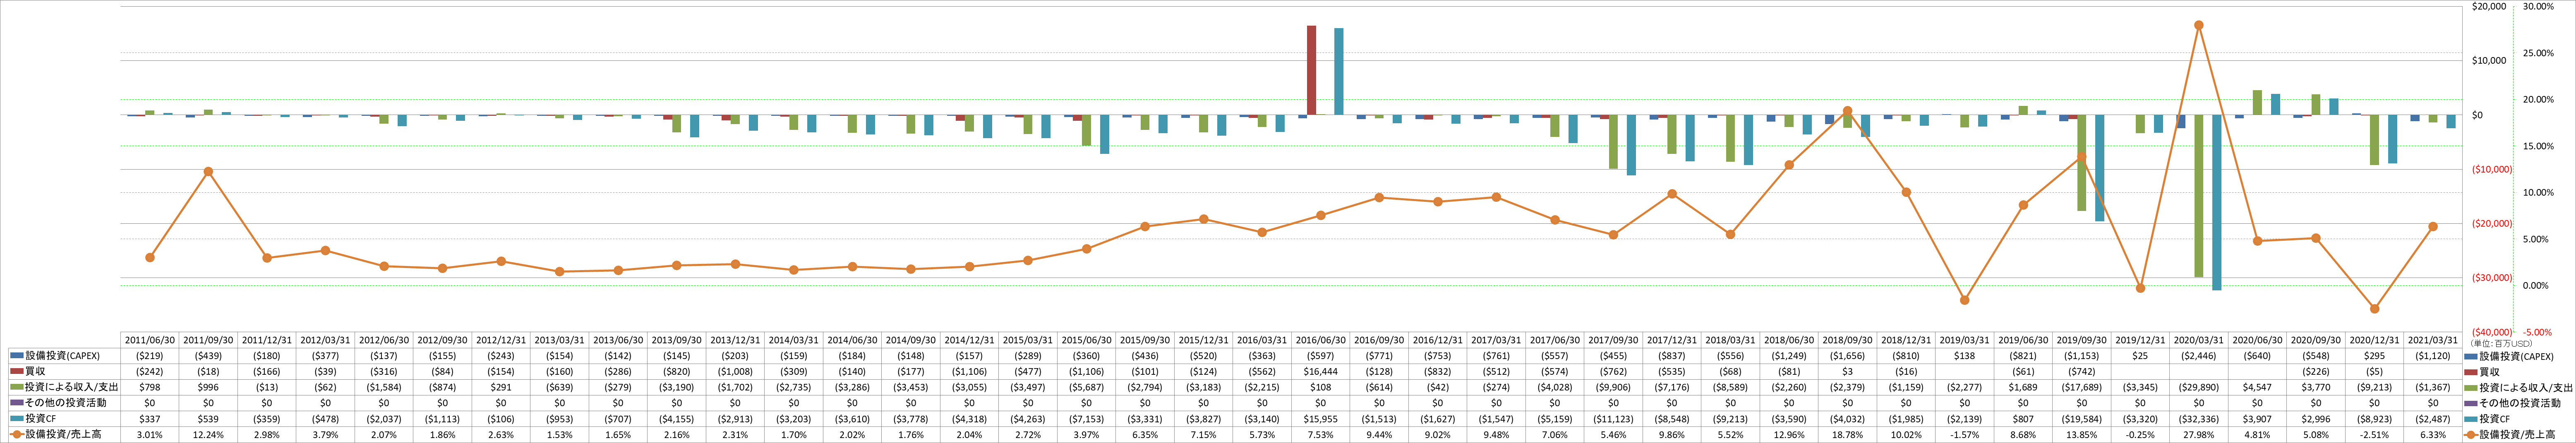This screenshot has height=443, width=2576.
Task: Click the ($17,689) investment cell
Action: pyautogui.click(x=2081, y=387)
